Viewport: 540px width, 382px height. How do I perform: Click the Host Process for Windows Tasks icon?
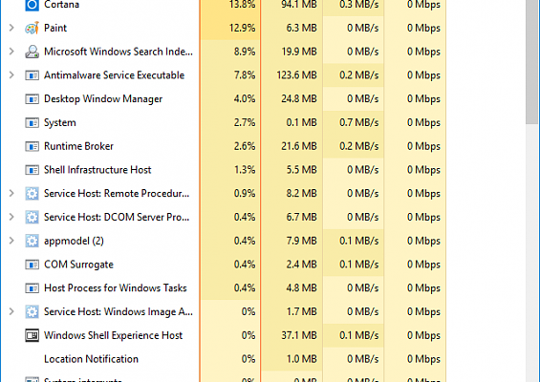(32, 288)
